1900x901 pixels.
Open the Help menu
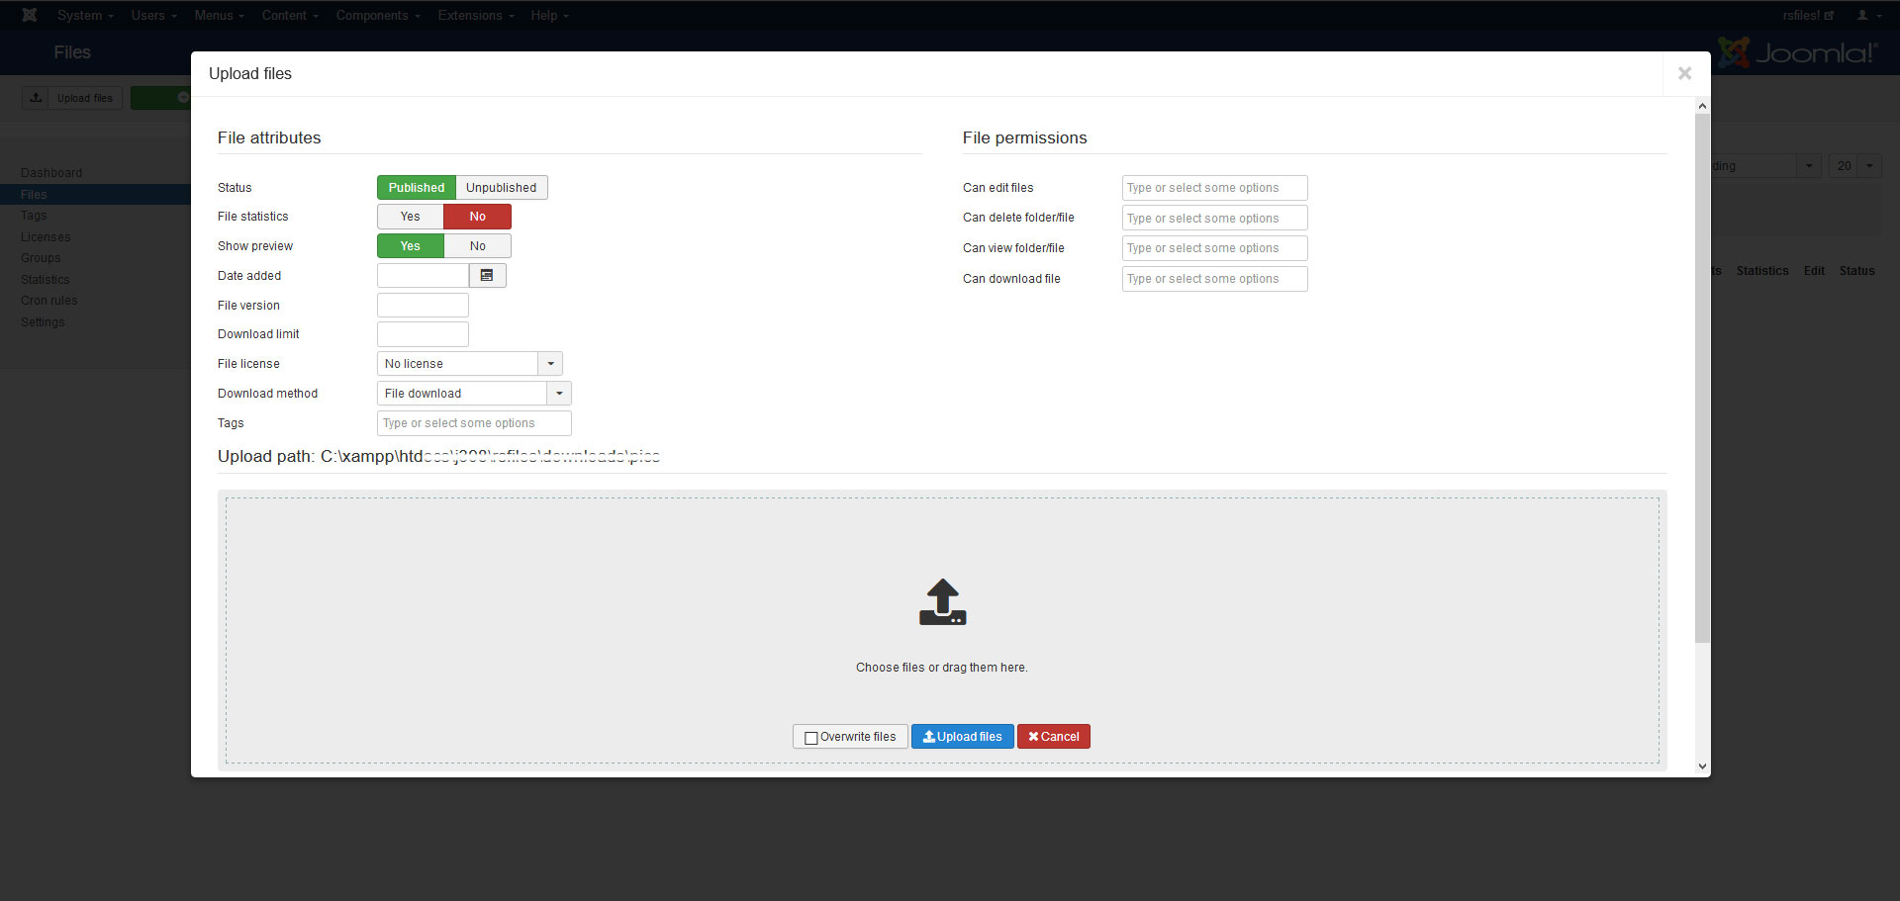550,15
